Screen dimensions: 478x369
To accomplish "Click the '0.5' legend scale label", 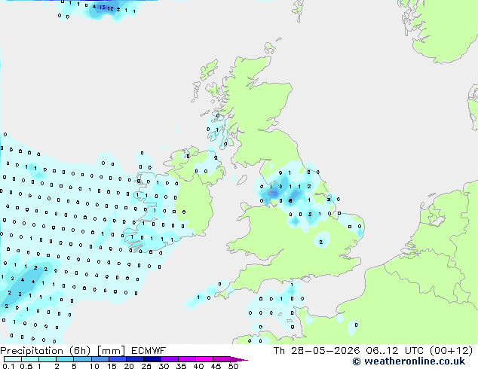I will 26,366.
